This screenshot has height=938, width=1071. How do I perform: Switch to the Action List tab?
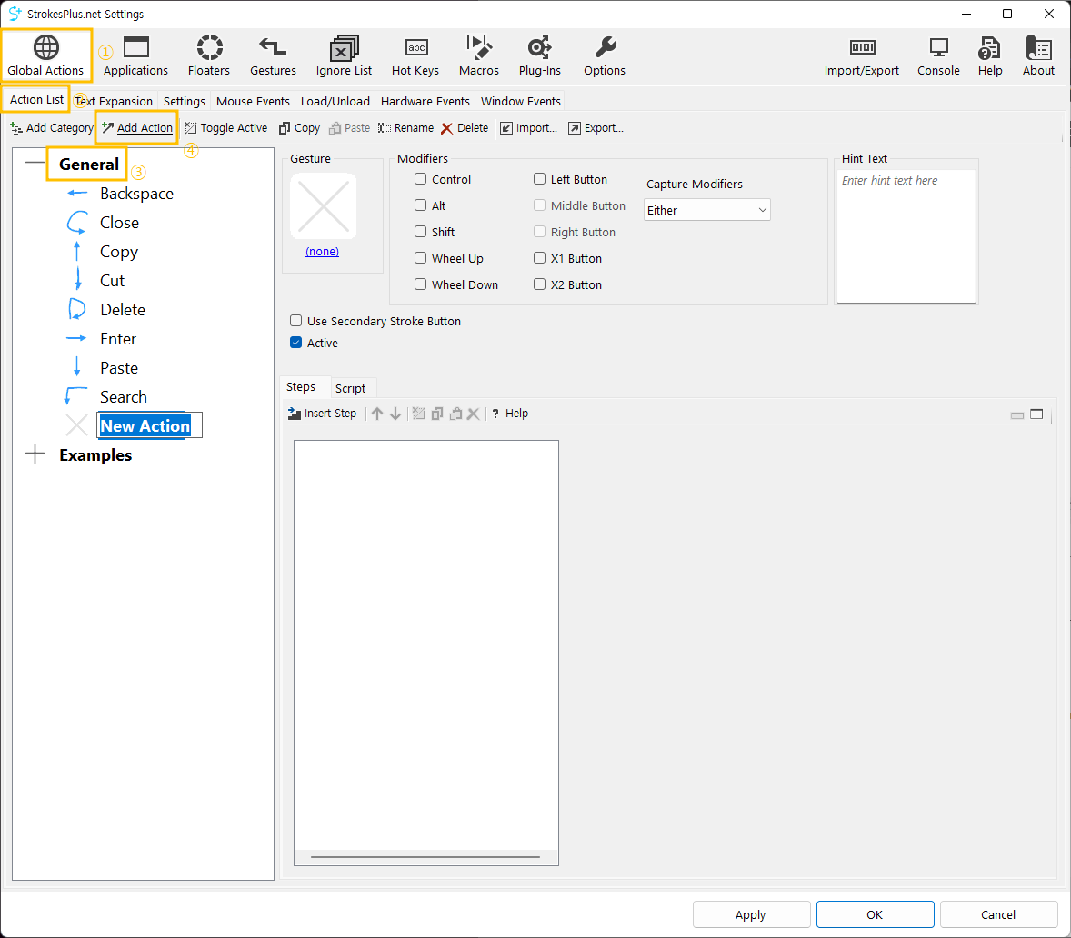point(36,100)
